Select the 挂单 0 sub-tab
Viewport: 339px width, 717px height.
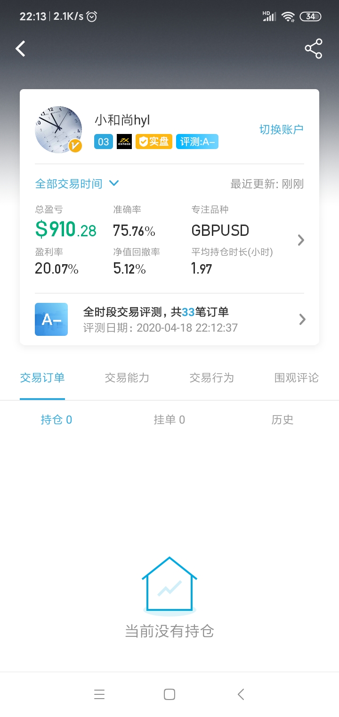(x=169, y=420)
